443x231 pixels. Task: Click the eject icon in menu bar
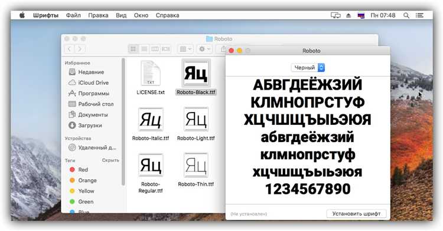(x=348, y=15)
